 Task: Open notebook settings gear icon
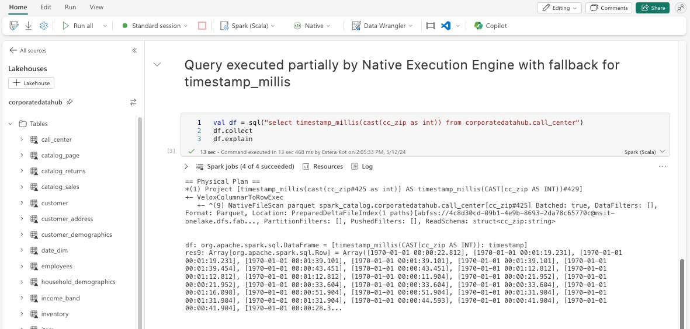(x=44, y=26)
